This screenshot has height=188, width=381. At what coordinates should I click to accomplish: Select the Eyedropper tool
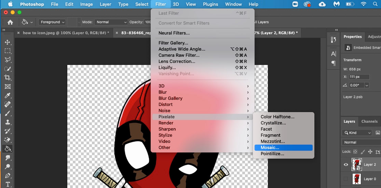click(7, 95)
